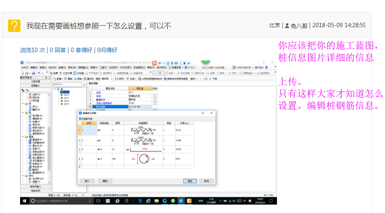The image size is (385, 213).
Task: Click 从其他楼层复制构件 toolbar icon
Action: pyautogui.click(x=139, y=79)
